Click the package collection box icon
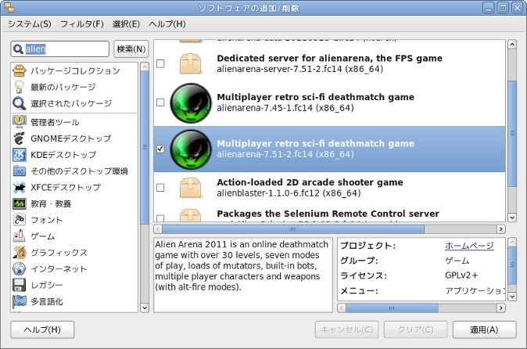The width and height of the screenshot is (527, 349). tap(20, 70)
